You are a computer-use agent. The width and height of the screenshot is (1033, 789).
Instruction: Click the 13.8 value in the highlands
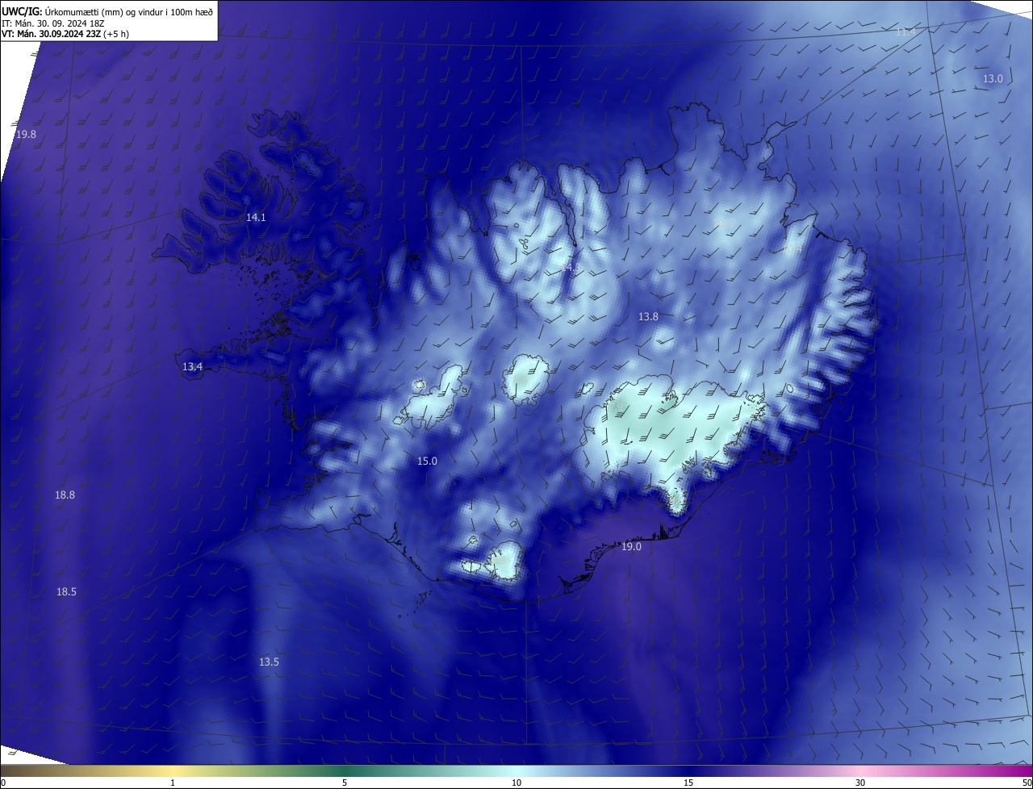pos(648,317)
